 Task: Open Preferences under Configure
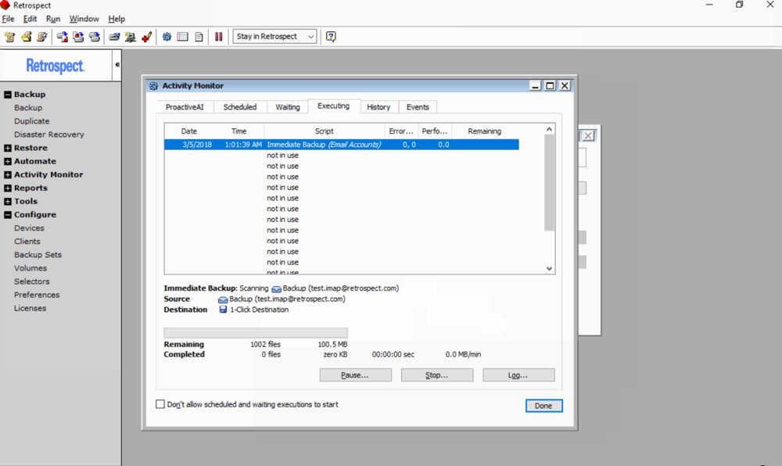(37, 295)
